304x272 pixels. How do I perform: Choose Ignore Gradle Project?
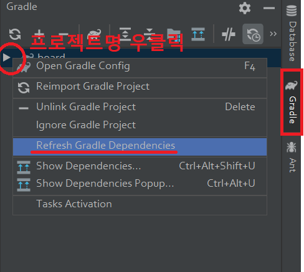click(140, 125)
